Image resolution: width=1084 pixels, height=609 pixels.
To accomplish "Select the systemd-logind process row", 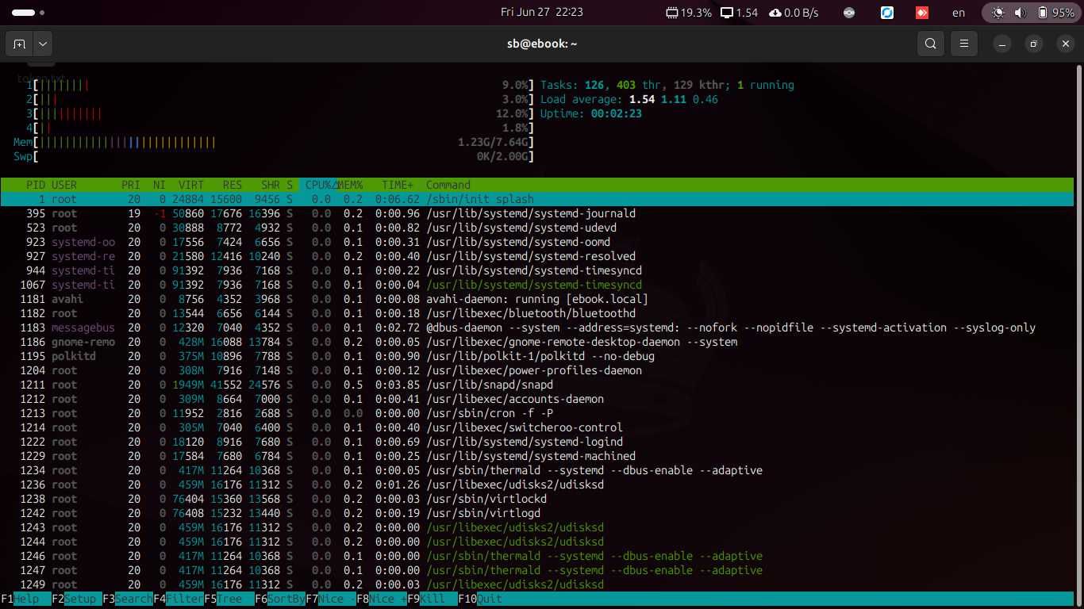I will (537, 442).
